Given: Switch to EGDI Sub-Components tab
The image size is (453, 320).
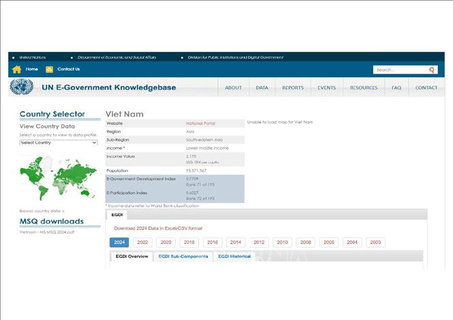Looking at the screenshot, I should pos(183,257).
